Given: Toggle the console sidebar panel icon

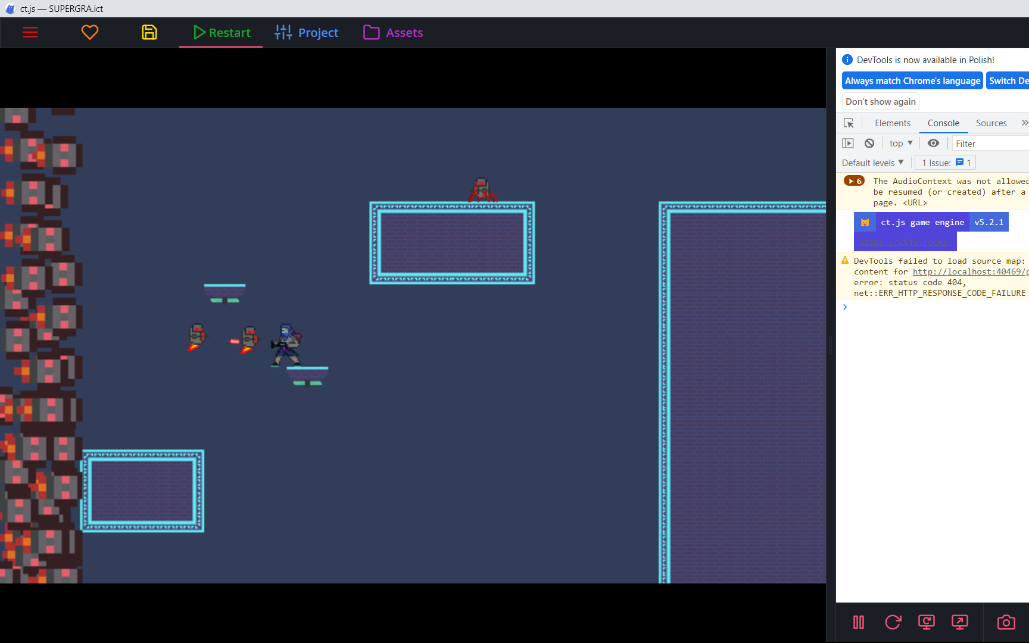Looking at the screenshot, I should pyautogui.click(x=848, y=143).
